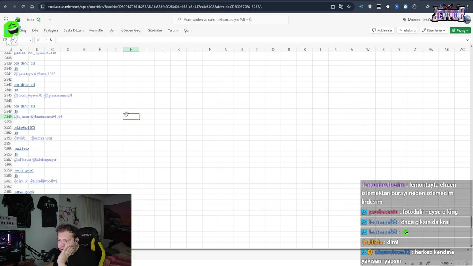Confirm entry with the formula bar checkmark
The image size is (473, 266).
(45, 40)
